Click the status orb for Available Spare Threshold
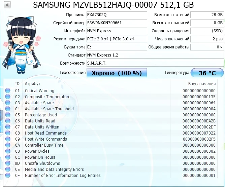225x187 pixels. click(x=8, y=109)
